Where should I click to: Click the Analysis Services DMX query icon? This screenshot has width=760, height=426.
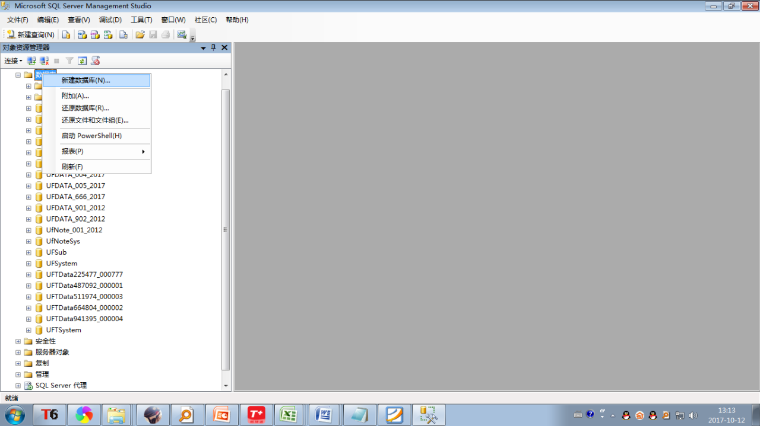95,35
